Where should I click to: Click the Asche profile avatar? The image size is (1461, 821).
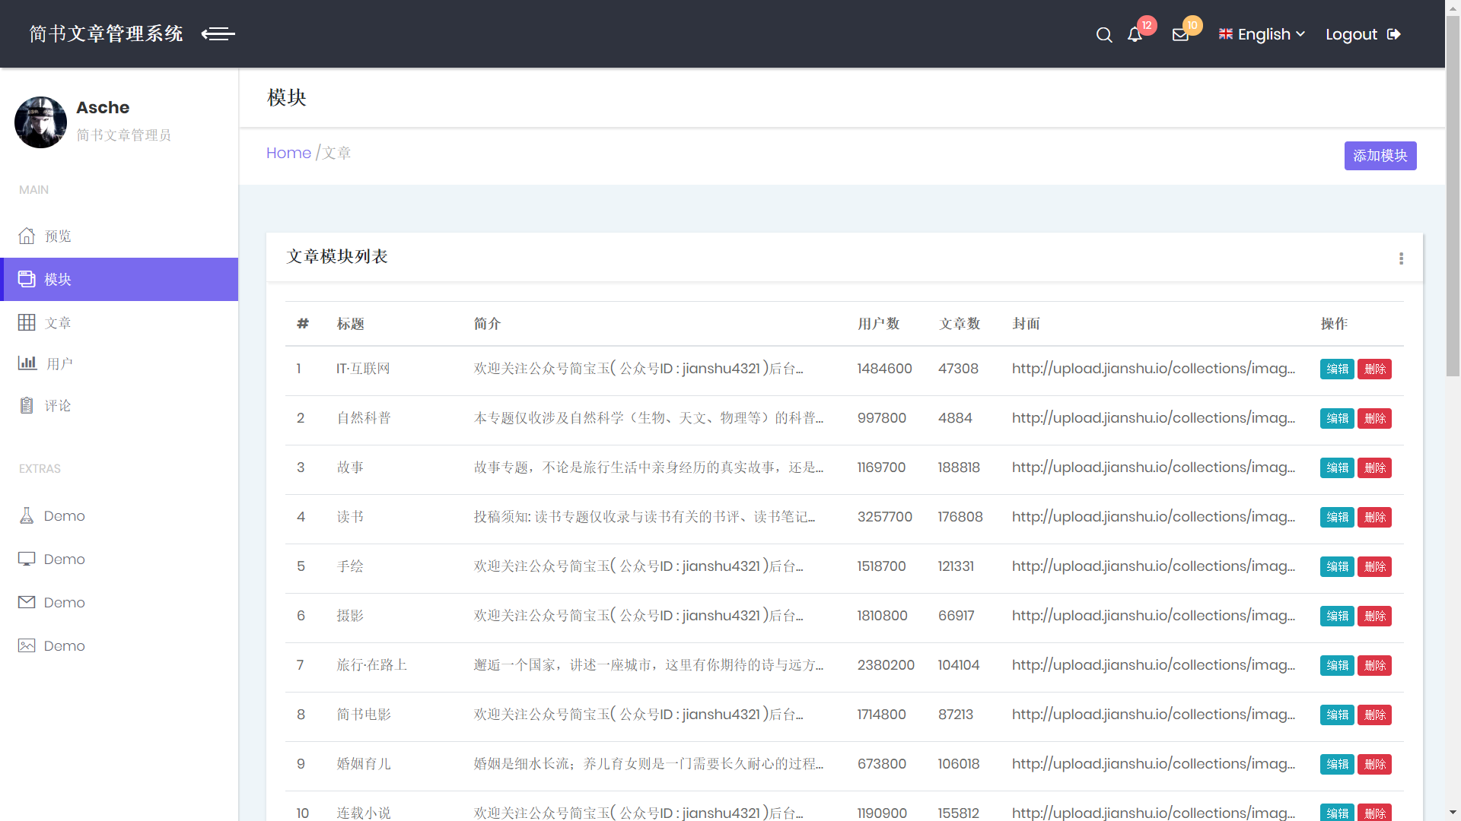[x=41, y=122]
